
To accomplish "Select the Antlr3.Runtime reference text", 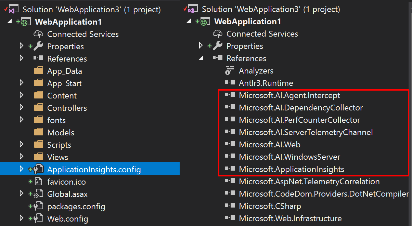I will coord(266,83).
